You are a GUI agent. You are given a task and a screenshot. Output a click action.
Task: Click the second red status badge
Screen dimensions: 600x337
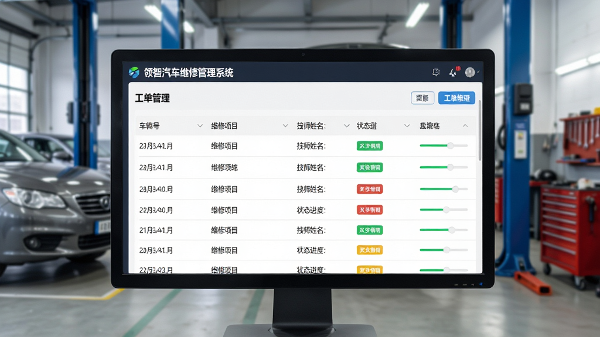point(370,210)
